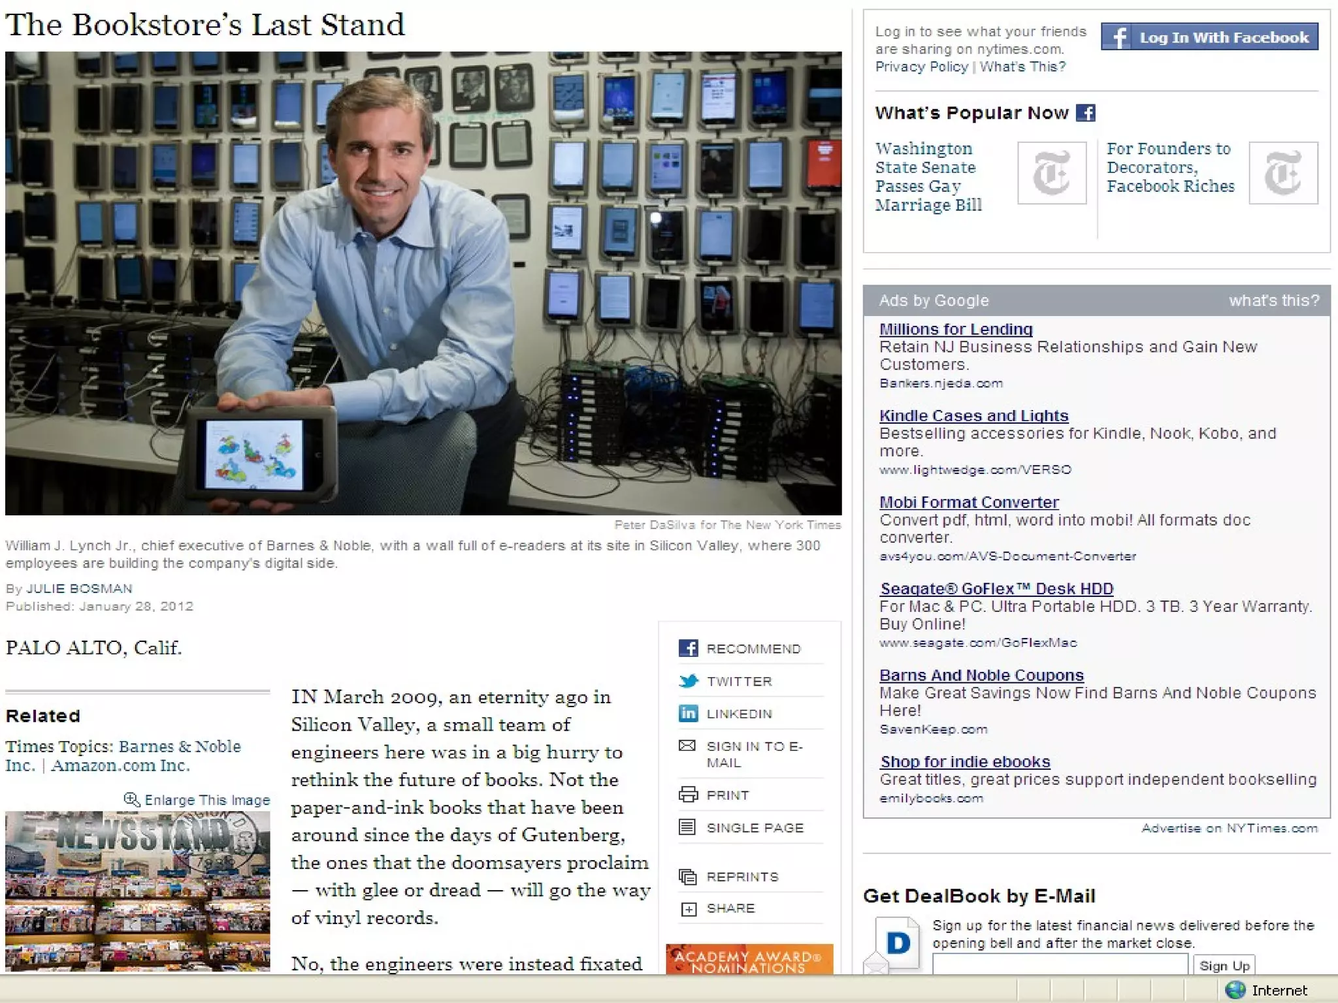
Task: Click the LinkedIn share icon
Action: (688, 713)
